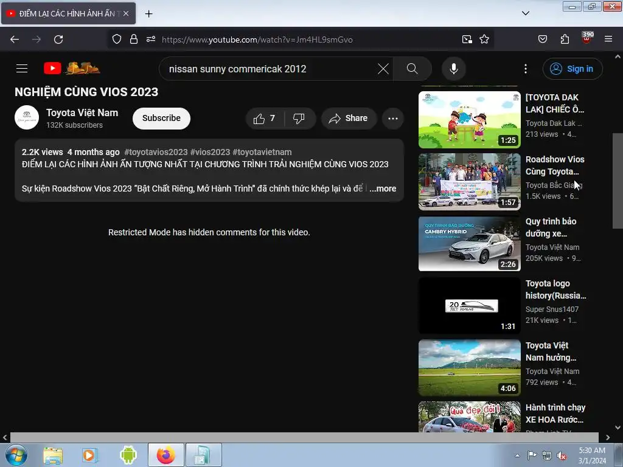Click the Share button
This screenshot has width=623, height=467.
tap(349, 119)
